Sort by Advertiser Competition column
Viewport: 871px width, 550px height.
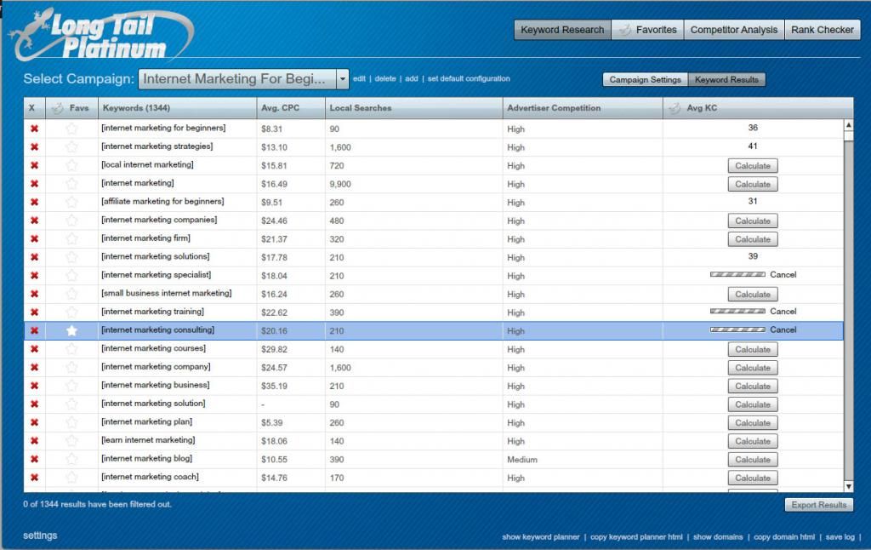[583, 108]
